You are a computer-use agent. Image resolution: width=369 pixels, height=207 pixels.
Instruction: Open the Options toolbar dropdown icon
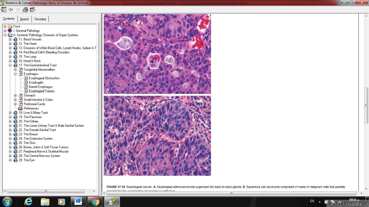33,10
